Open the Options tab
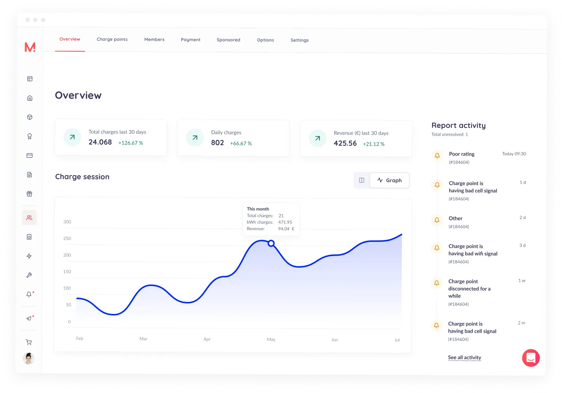562x393 pixels. [266, 40]
